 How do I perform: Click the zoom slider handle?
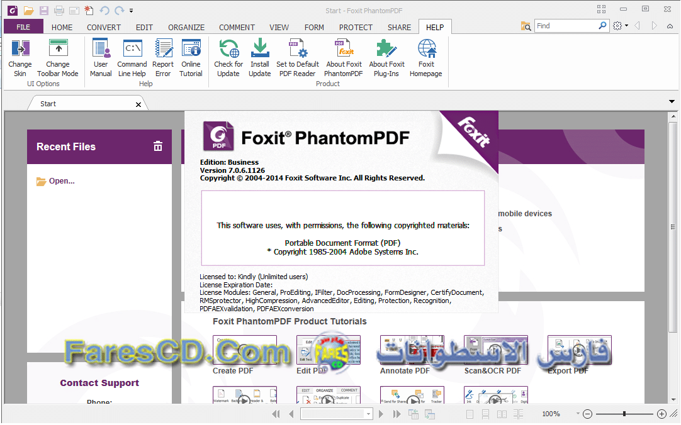coord(624,414)
